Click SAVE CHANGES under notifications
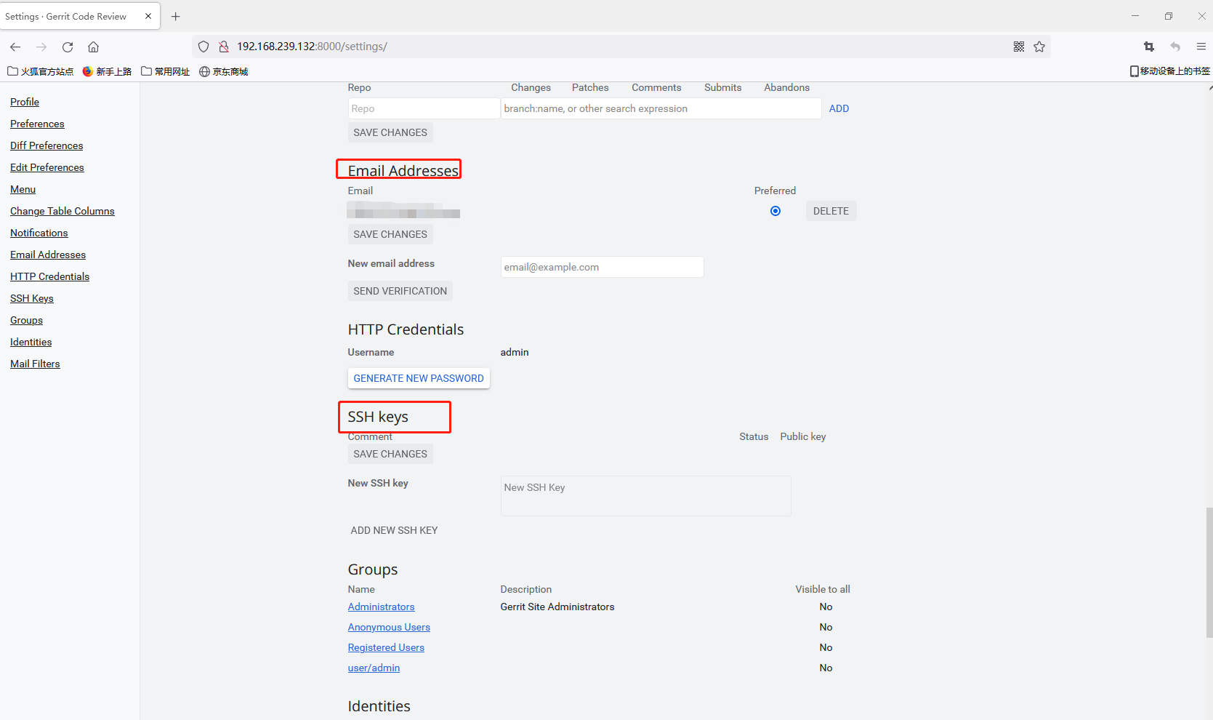 point(390,132)
